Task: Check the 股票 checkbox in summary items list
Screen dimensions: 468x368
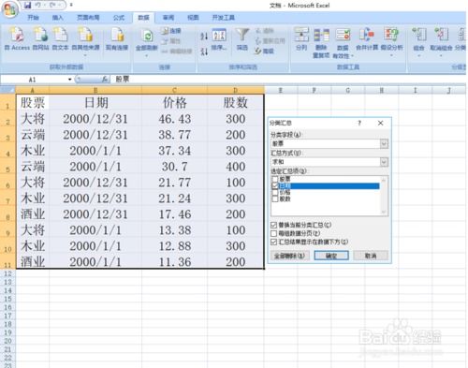Action: [x=275, y=179]
